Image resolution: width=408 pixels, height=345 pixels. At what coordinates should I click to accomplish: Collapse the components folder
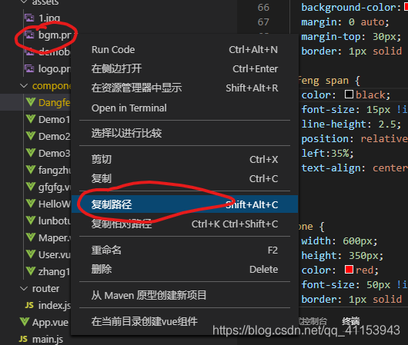click(24, 86)
